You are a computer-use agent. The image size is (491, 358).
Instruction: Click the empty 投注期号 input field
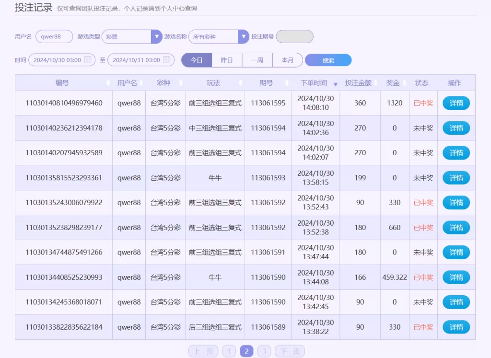tap(295, 36)
